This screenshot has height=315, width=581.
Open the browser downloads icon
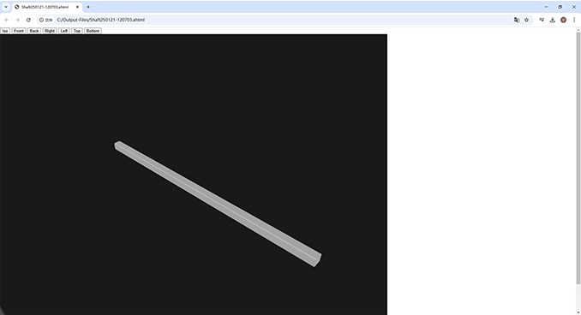pyautogui.click(x=553, y=20)
